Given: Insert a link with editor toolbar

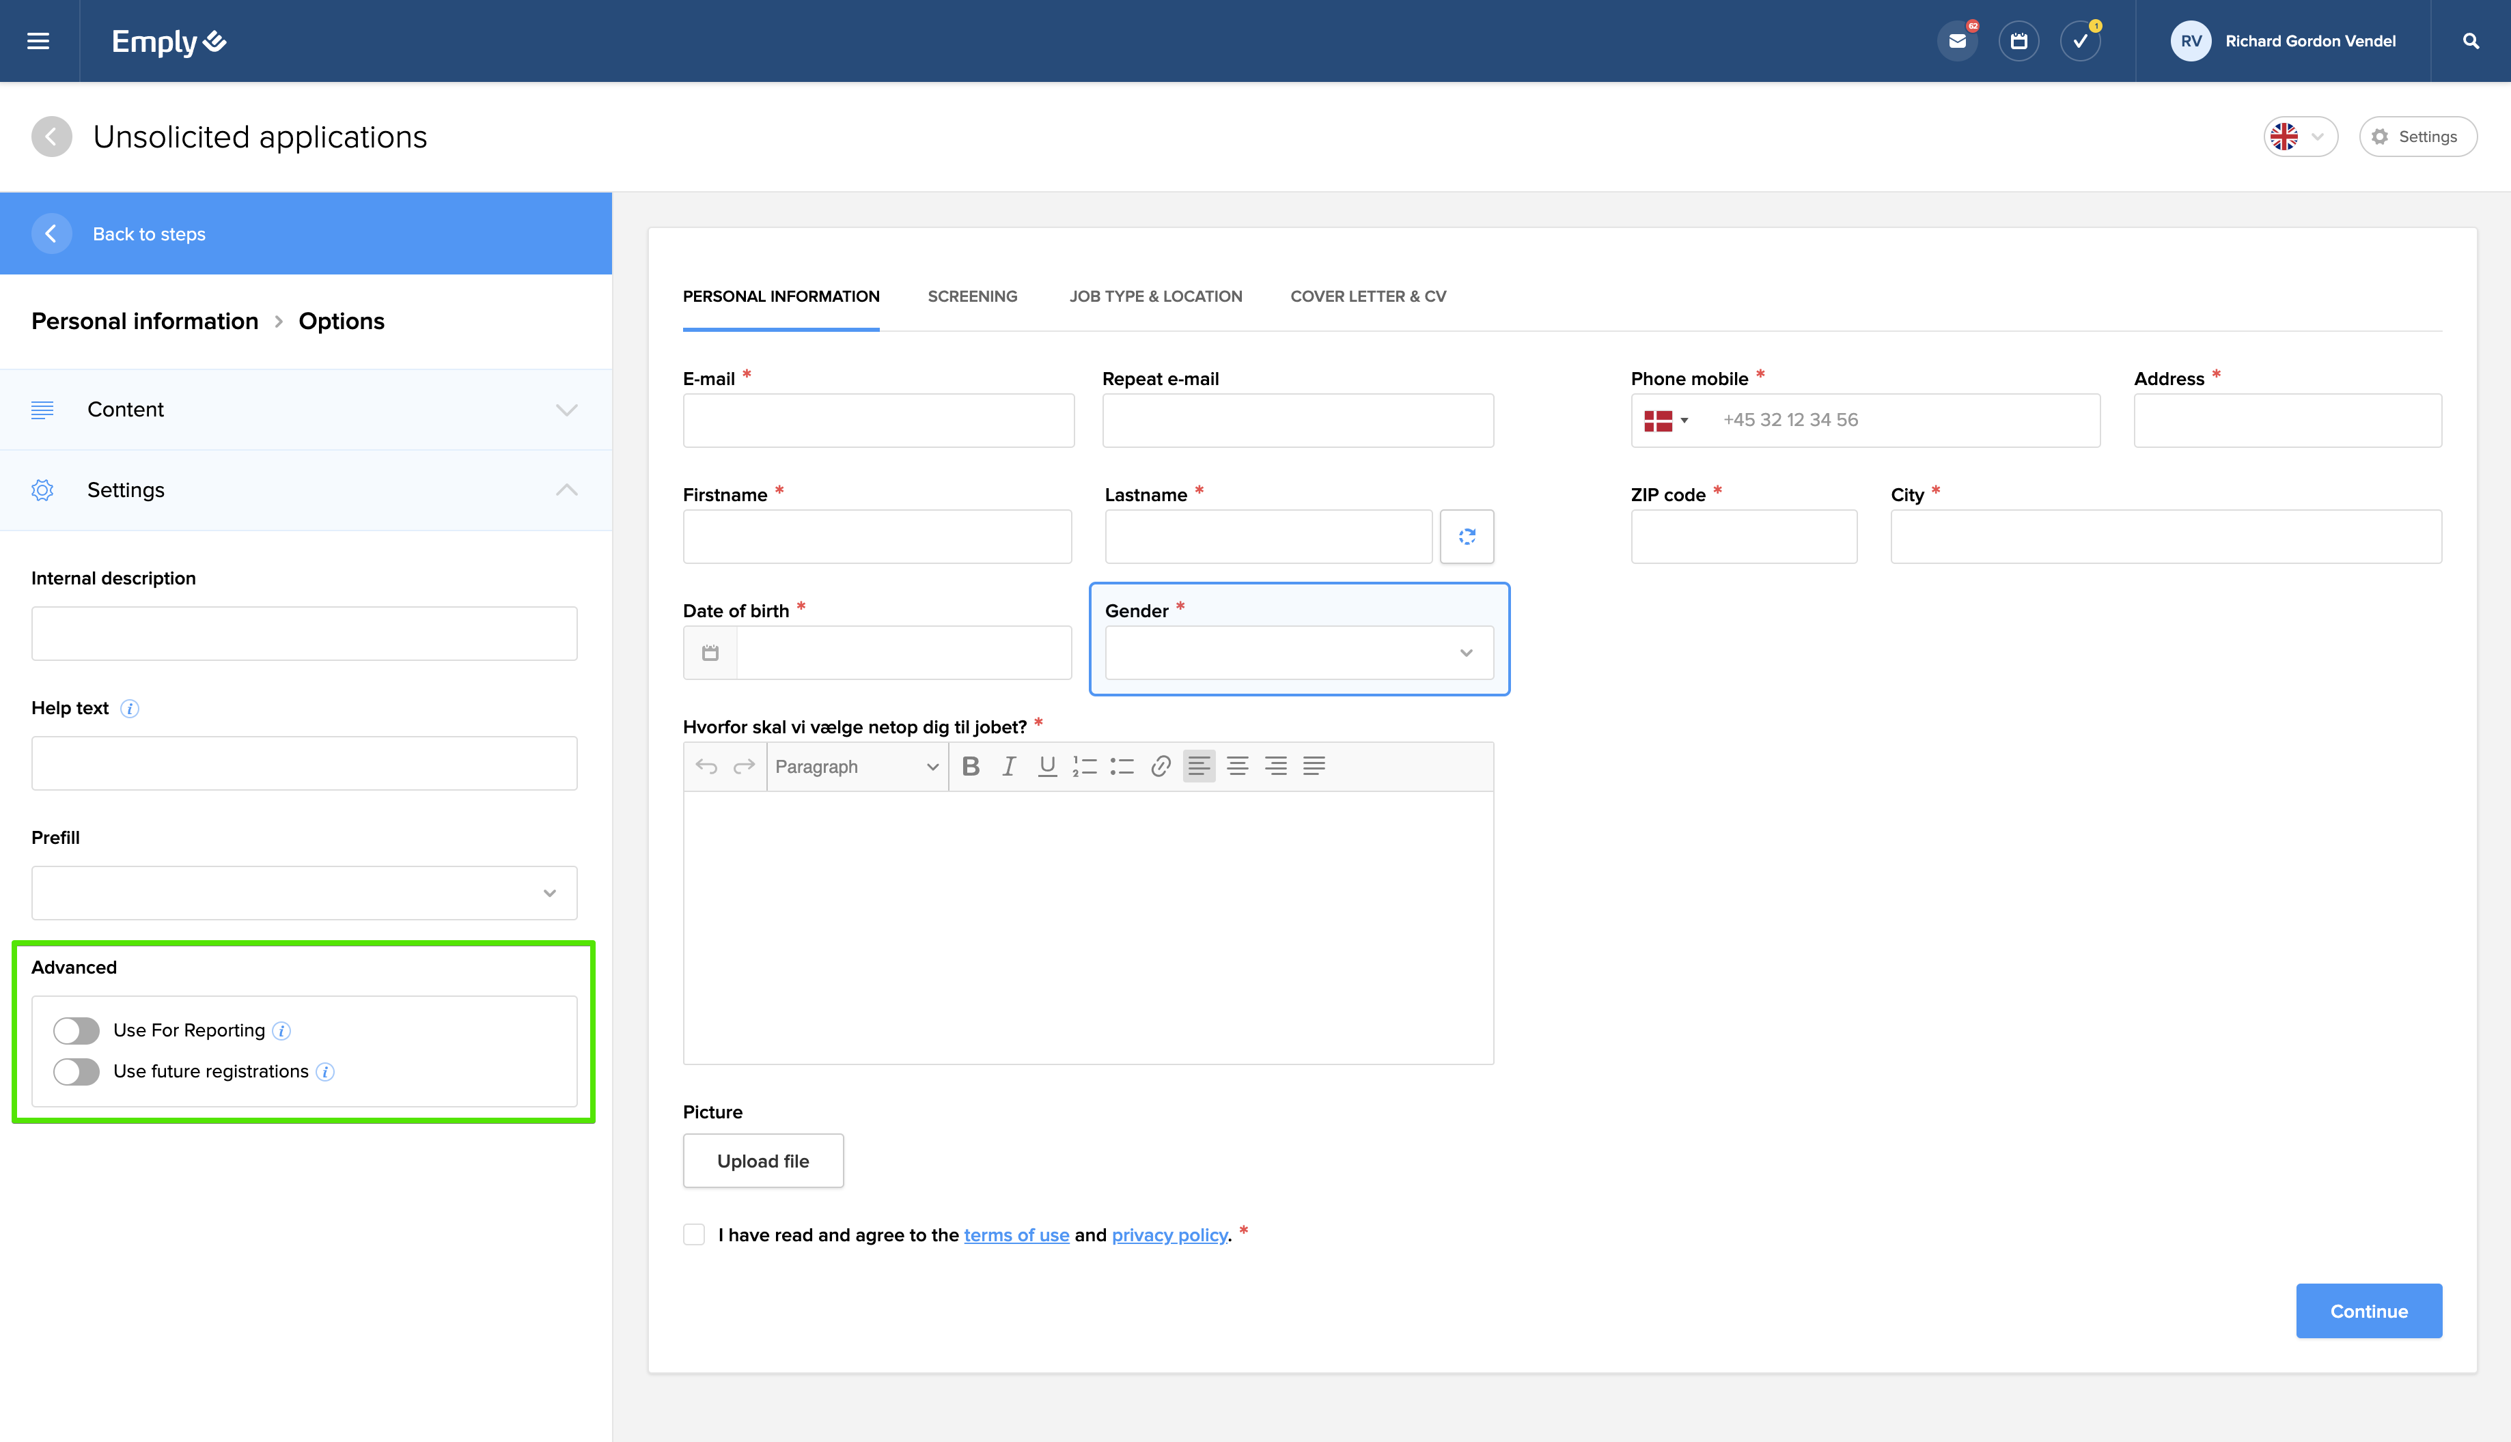Looking at the screenshot, I should [x=1160, y=765].
